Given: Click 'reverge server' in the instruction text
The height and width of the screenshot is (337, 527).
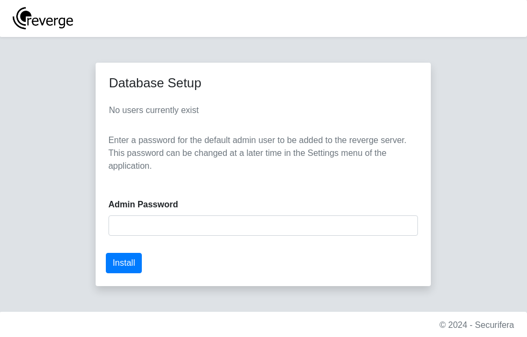Looking at the screenshot, I should pyautogui.click(x=377, y=140).
